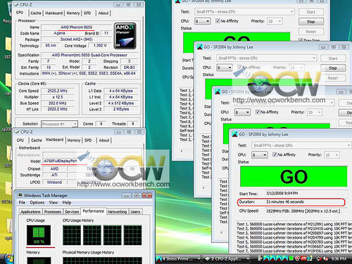The image size is (352, 264).
Task: Click Start in the rearmost SP2004 window
Action: [x=311, y=12]
